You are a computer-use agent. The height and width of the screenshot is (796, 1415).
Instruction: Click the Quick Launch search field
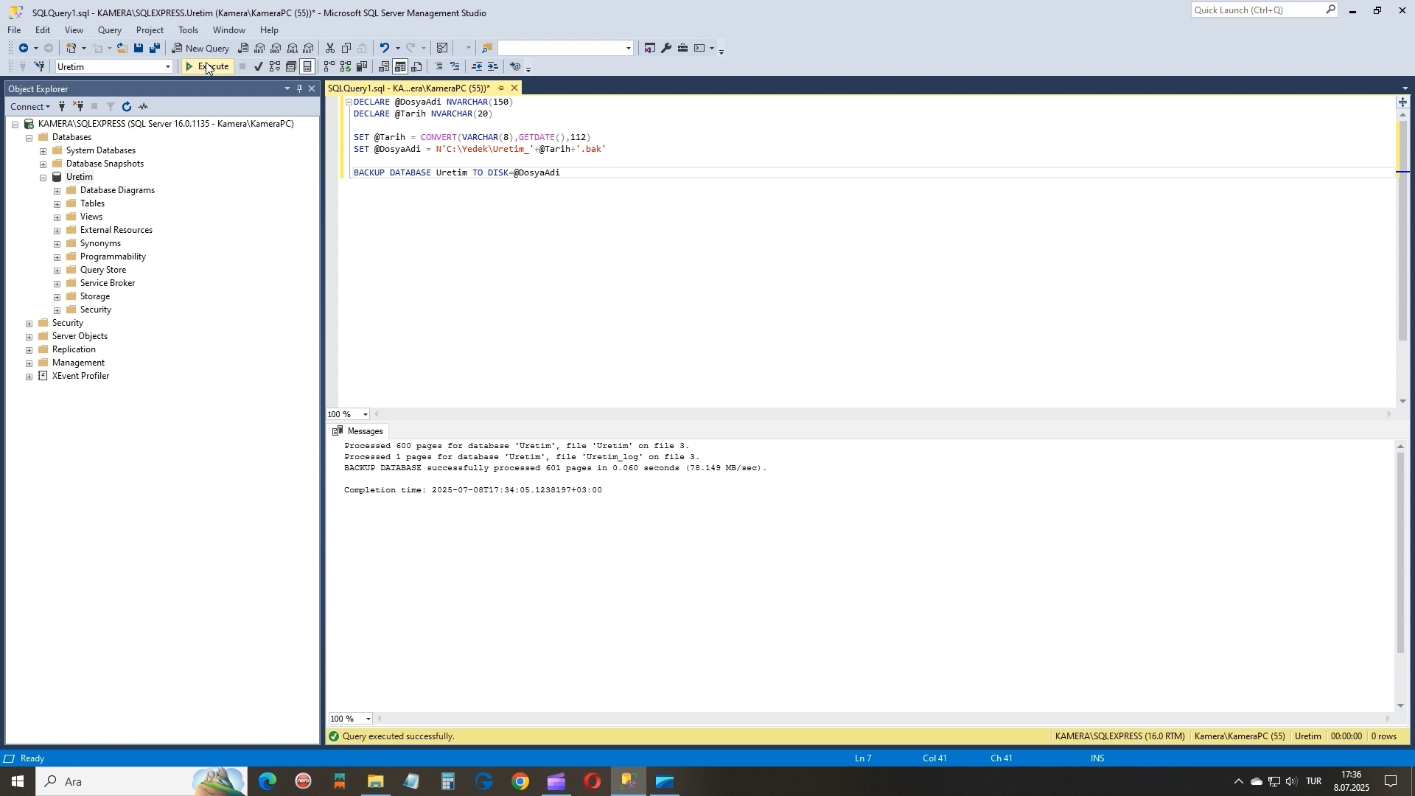[1257, 10]
